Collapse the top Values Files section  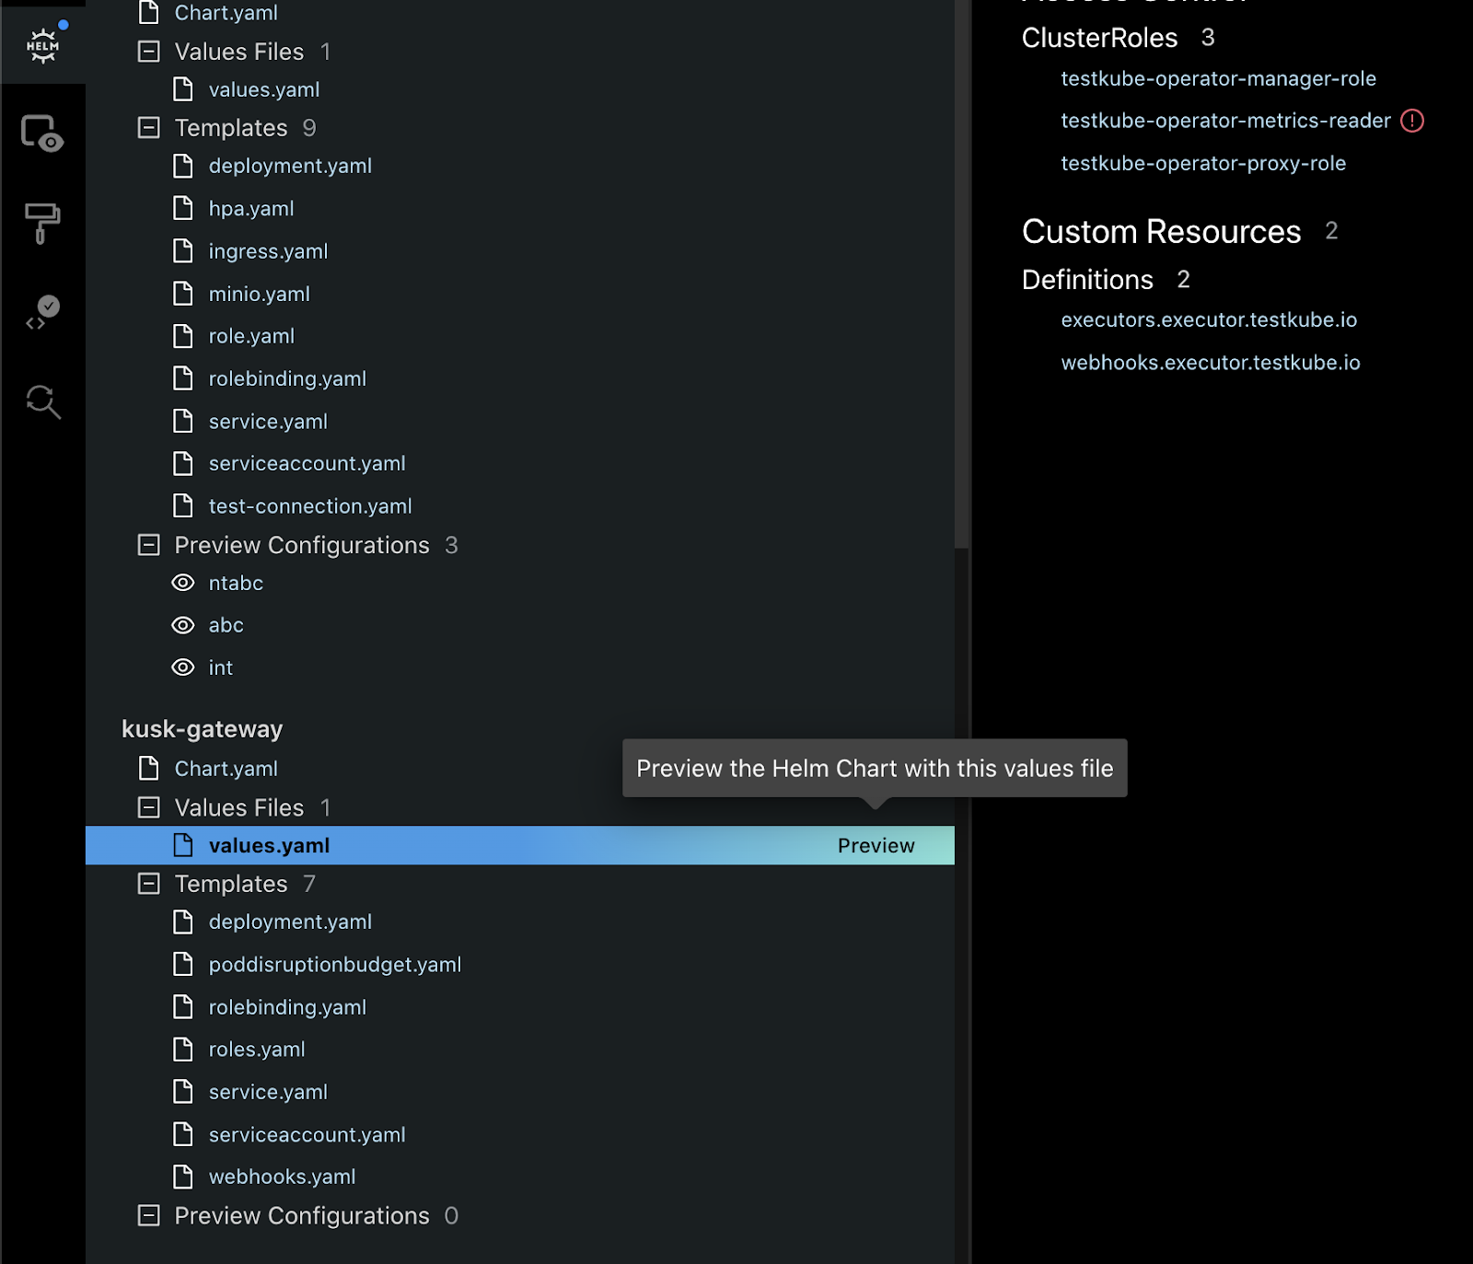pos(148,52)
